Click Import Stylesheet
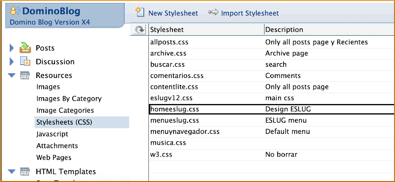 click(x=250, y=13)
